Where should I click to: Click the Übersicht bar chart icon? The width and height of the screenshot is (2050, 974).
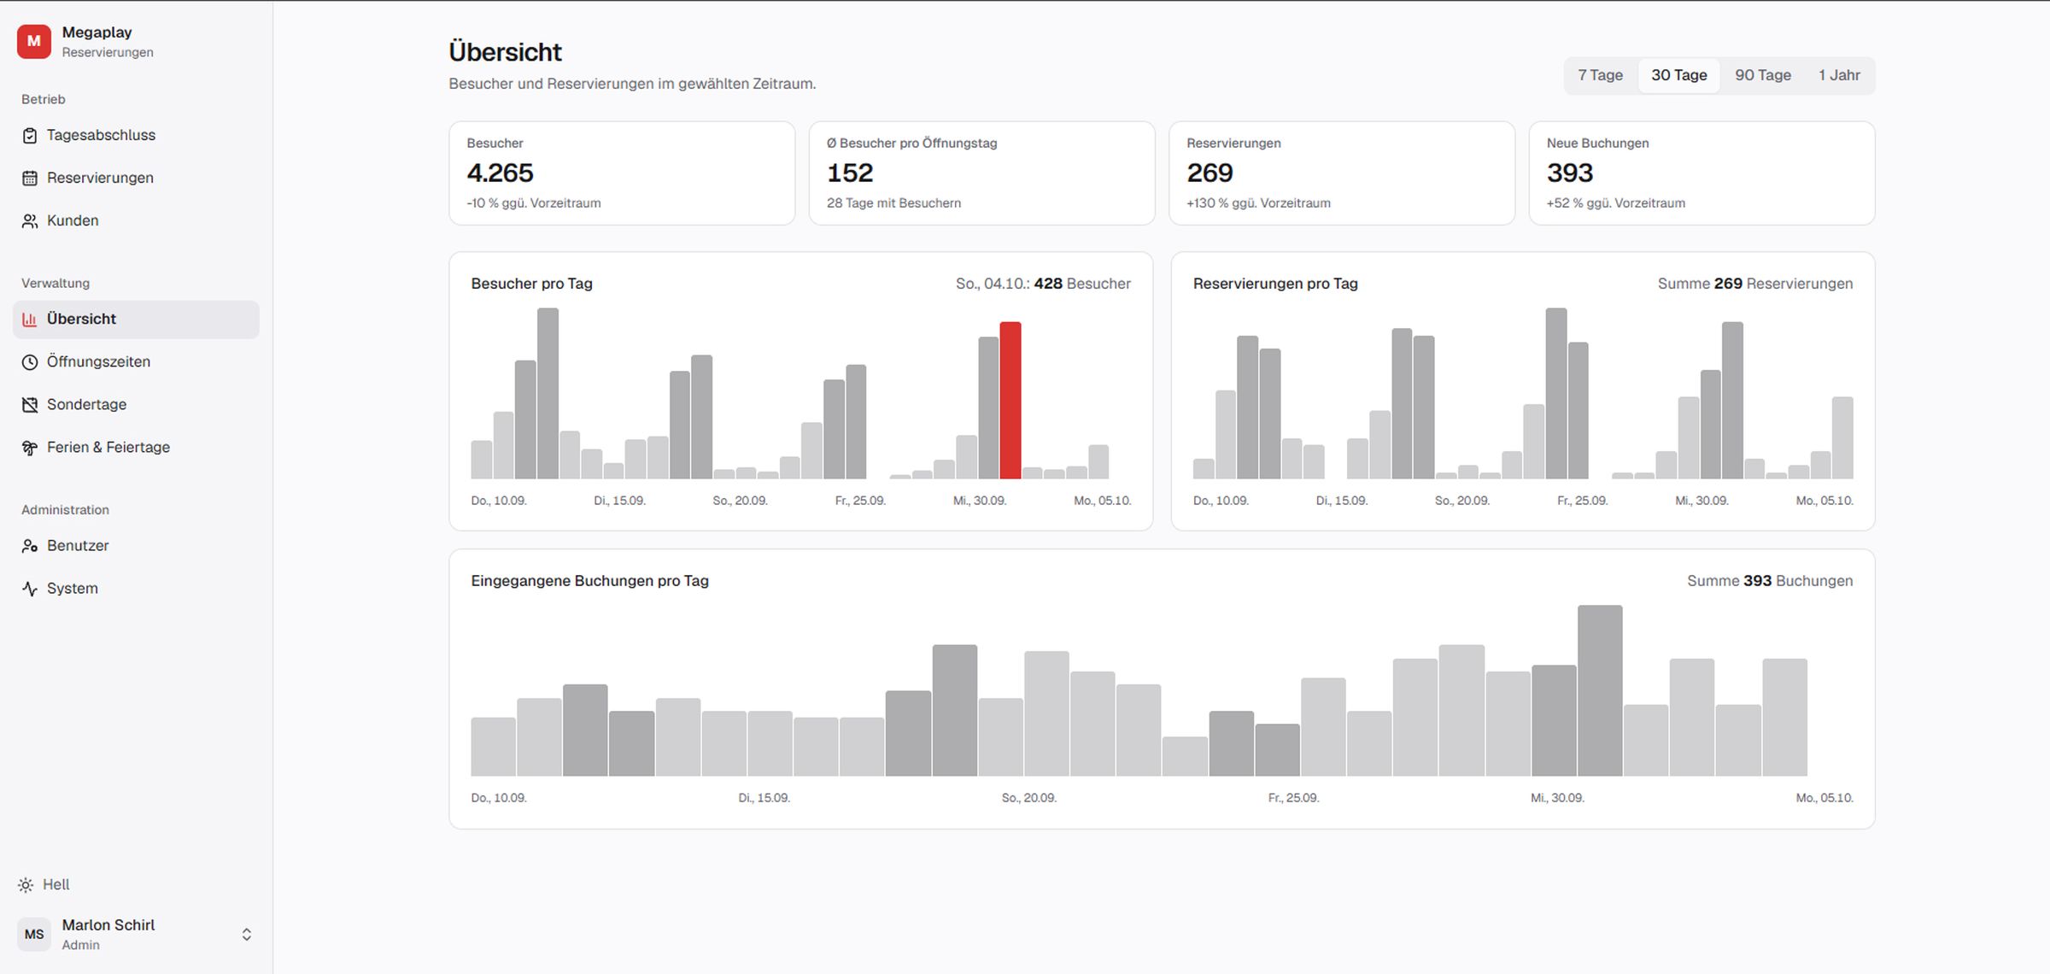pyautogui.click(x=30, y=319)
